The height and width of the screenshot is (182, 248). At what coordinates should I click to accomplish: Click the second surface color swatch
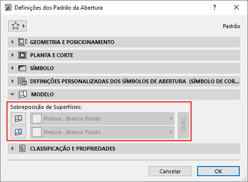pyautogui.click(x=37, y=132)
